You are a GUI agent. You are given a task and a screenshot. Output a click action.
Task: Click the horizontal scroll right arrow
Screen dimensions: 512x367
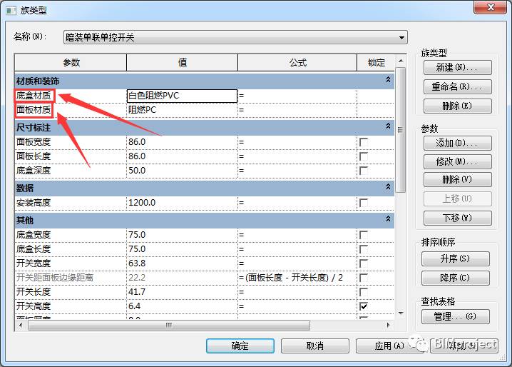click(x=388, y=325)
